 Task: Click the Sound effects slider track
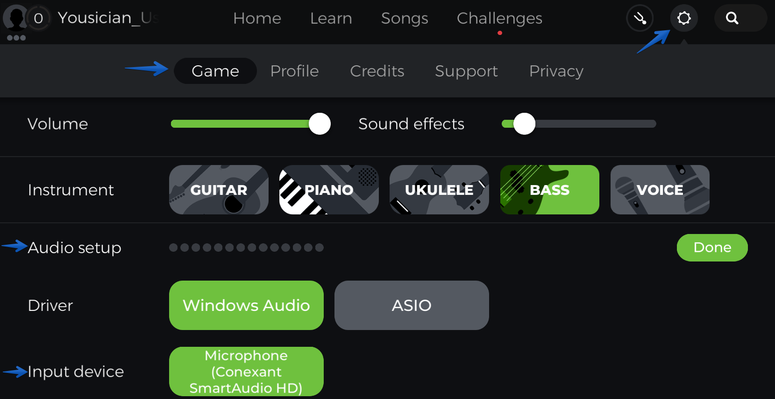click(x=579, y=124)
